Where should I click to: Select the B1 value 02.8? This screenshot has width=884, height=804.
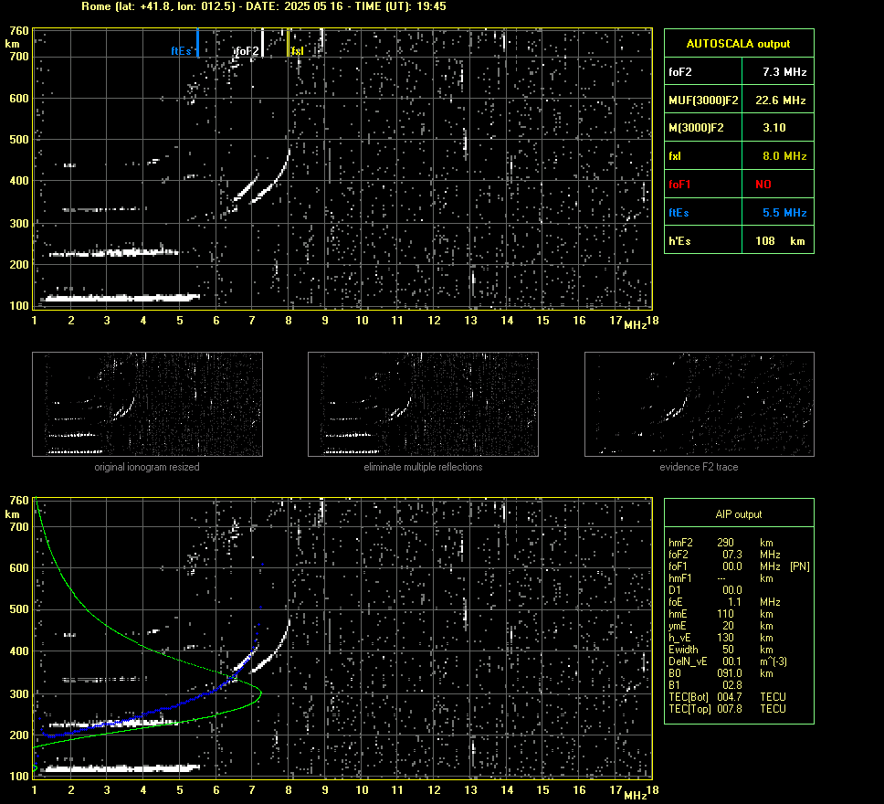pos(731,685)
